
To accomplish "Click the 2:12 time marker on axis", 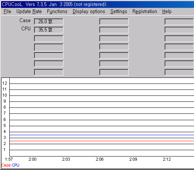I will 167,159.
